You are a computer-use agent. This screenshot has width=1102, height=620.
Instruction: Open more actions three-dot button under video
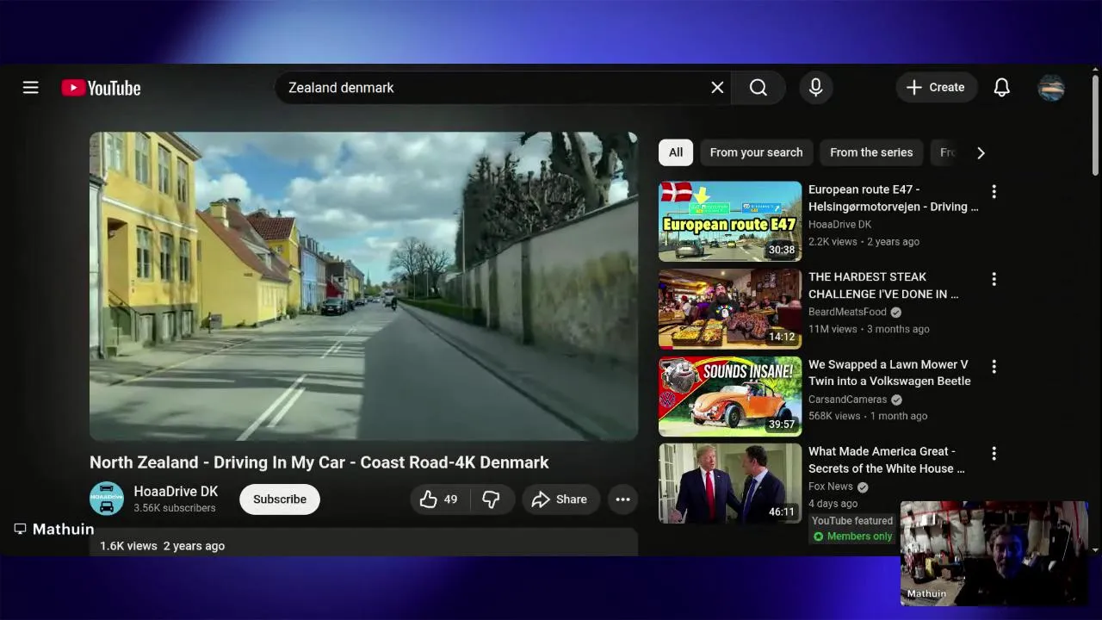(x=623, y=499)
